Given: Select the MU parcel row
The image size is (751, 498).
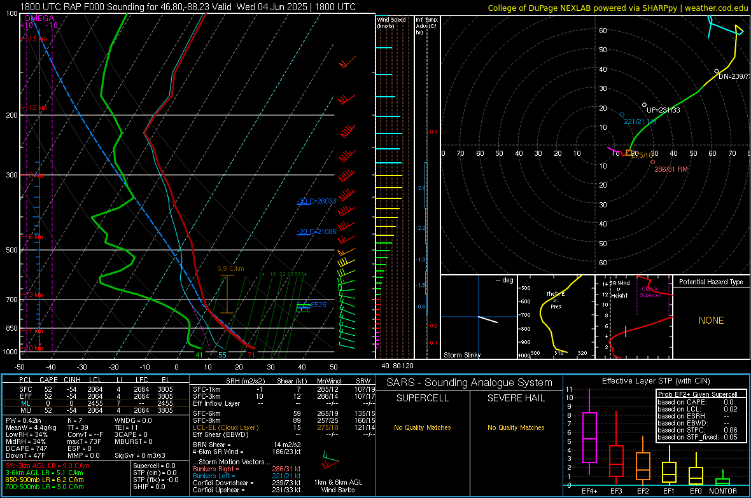Looking at the screenshot, I should pos(96,410).
